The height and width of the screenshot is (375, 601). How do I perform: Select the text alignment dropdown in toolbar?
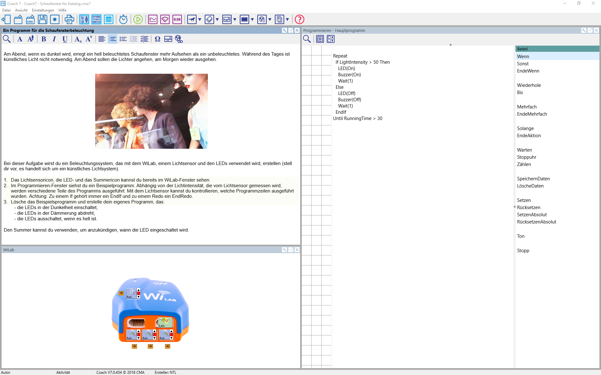(x=101, y=39)
